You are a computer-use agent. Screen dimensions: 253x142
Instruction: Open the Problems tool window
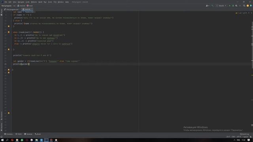click(8, 134)
